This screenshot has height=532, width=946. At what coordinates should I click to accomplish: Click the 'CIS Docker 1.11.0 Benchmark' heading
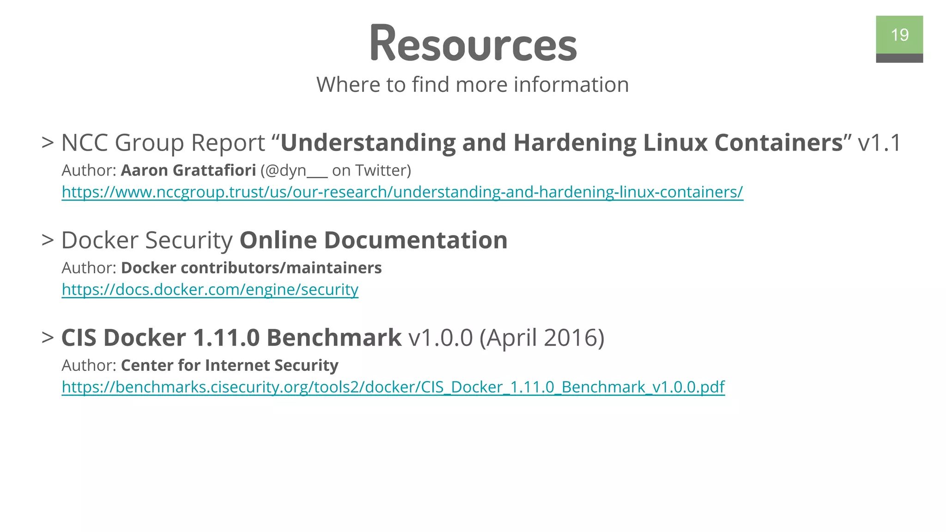(x=231, y=338)
